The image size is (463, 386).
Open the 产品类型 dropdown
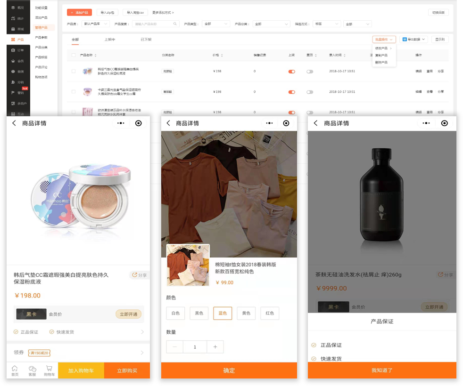pyautogui.click(x=215, y=23)
